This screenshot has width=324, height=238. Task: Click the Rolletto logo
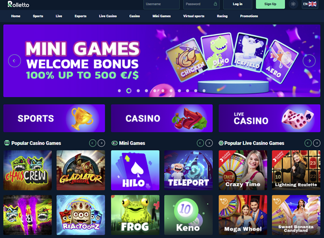pyautogui.click(x=18, y=4)
